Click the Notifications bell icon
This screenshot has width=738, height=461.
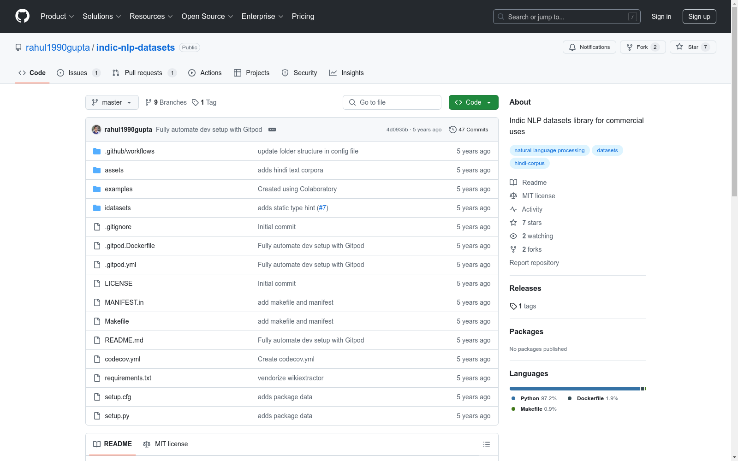pos(572,47)
